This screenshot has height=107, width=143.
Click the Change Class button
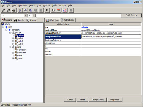(x=98, y=100)
